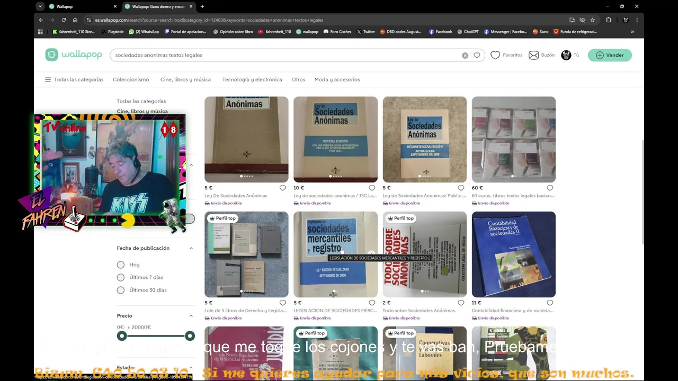
Task: Click minimum price slider handle
Action: [x=122, y=336]
